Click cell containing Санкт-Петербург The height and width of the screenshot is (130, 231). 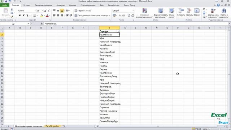pyautogui.click(x=109, y=121)
